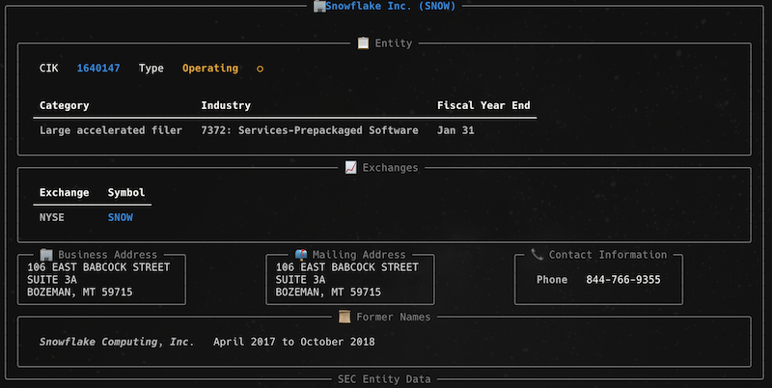Select 7372: Services-Prepackaged Software cell
772x388 pixels.
pyautogui.click(x=310, y=130)
